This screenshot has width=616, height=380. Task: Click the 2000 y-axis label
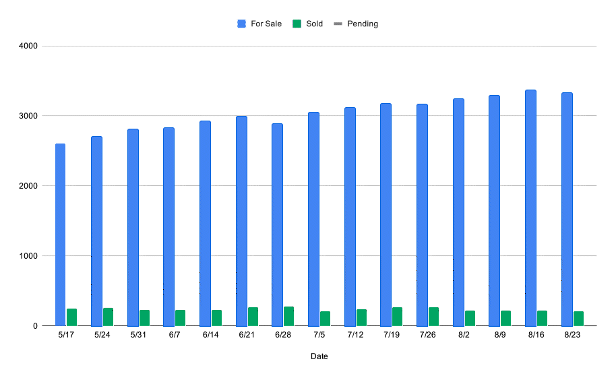pos(28,186)
